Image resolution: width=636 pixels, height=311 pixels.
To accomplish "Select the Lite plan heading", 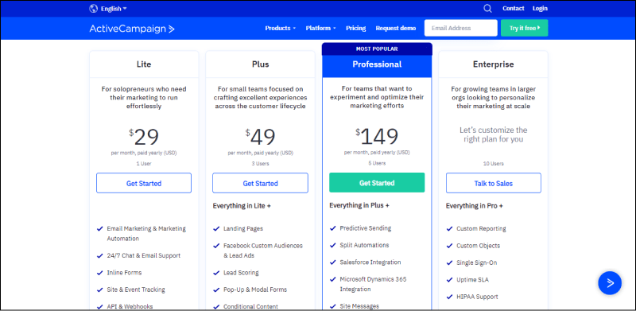I will pos(144,64).
